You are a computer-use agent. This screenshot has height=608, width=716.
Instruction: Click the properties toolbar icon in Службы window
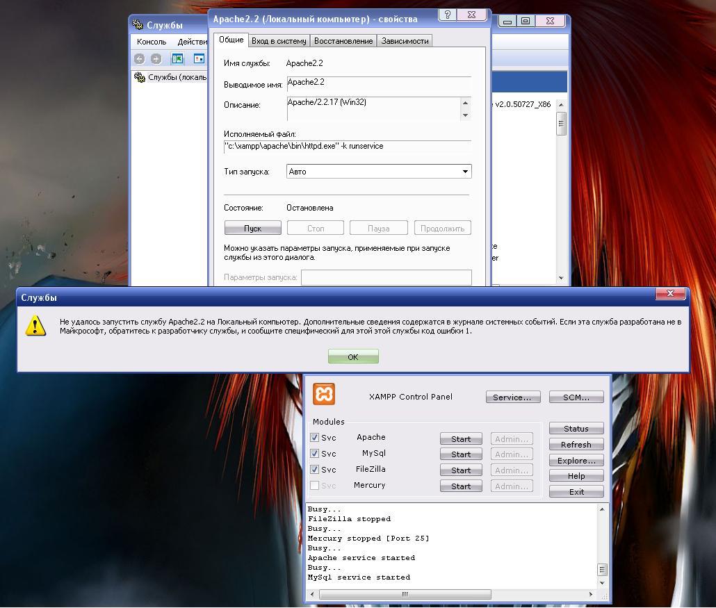[199, 59]
